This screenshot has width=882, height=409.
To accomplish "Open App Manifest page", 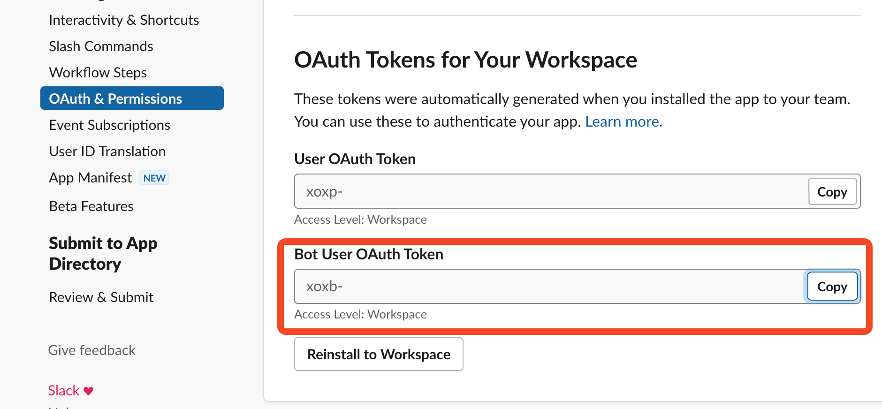I will pyautogui.click(x=91, y=178).
